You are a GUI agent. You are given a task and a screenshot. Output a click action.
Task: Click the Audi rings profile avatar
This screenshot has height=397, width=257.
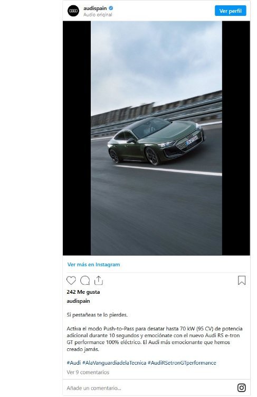73,11
